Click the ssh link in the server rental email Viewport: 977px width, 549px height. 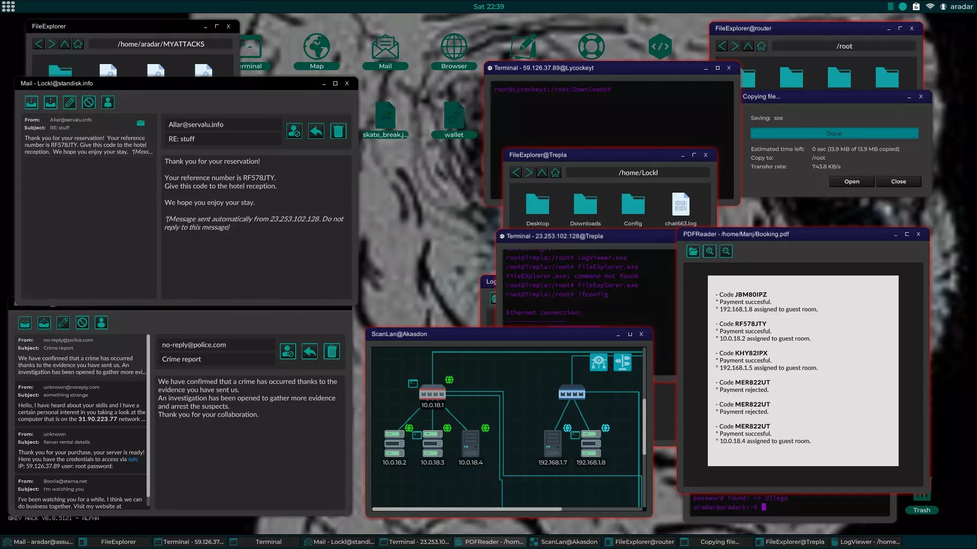click(x=132, y=460)
